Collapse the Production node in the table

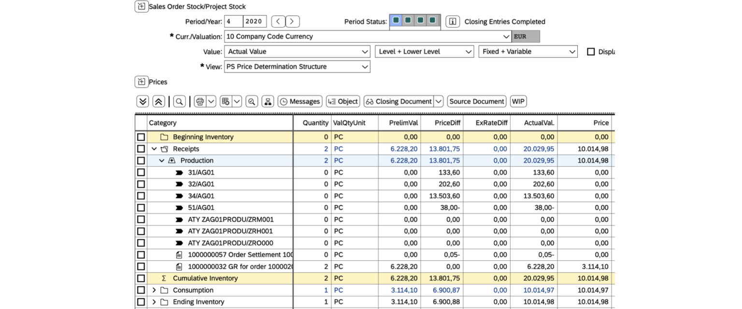coord(161,160)
